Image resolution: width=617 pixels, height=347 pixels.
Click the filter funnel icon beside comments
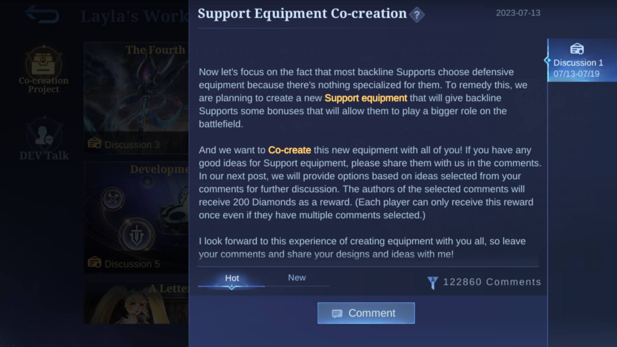[433, 283]
